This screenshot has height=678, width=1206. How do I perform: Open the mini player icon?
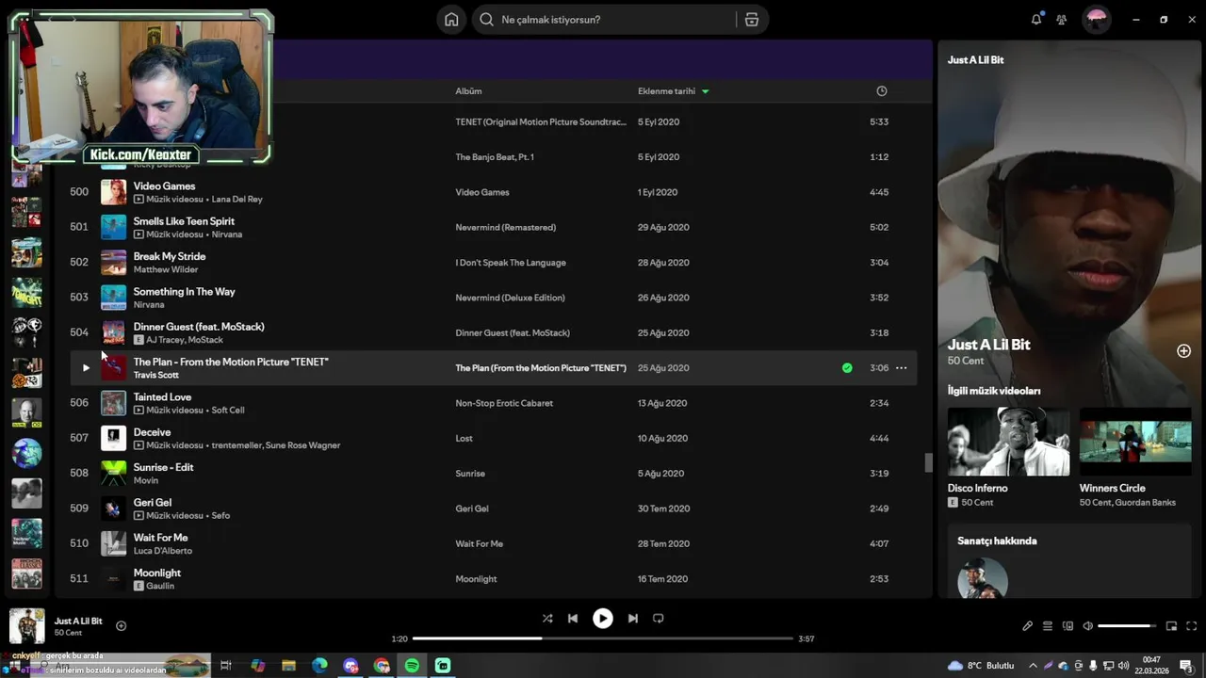1171,626
